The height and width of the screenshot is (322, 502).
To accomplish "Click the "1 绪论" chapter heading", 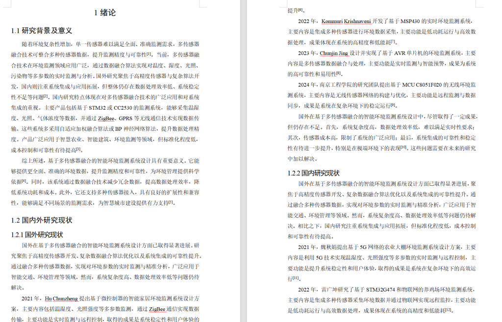I will click(x=104, y=12).
